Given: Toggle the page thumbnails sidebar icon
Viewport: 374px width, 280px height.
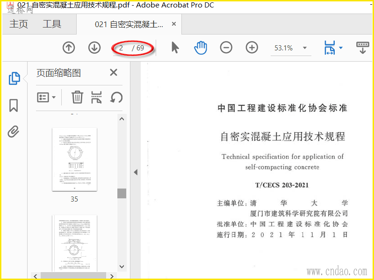Looking at the screenshot, I should click(14, 78).
